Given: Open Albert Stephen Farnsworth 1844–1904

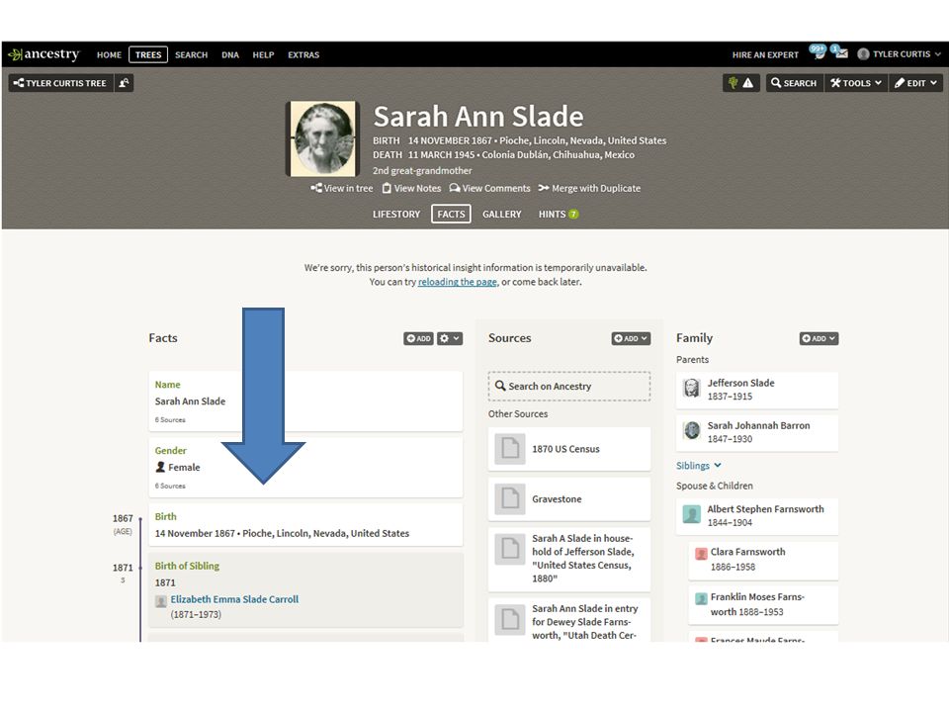Looking at the screenshot, I should pyautogui.click(x=757, y=516).
